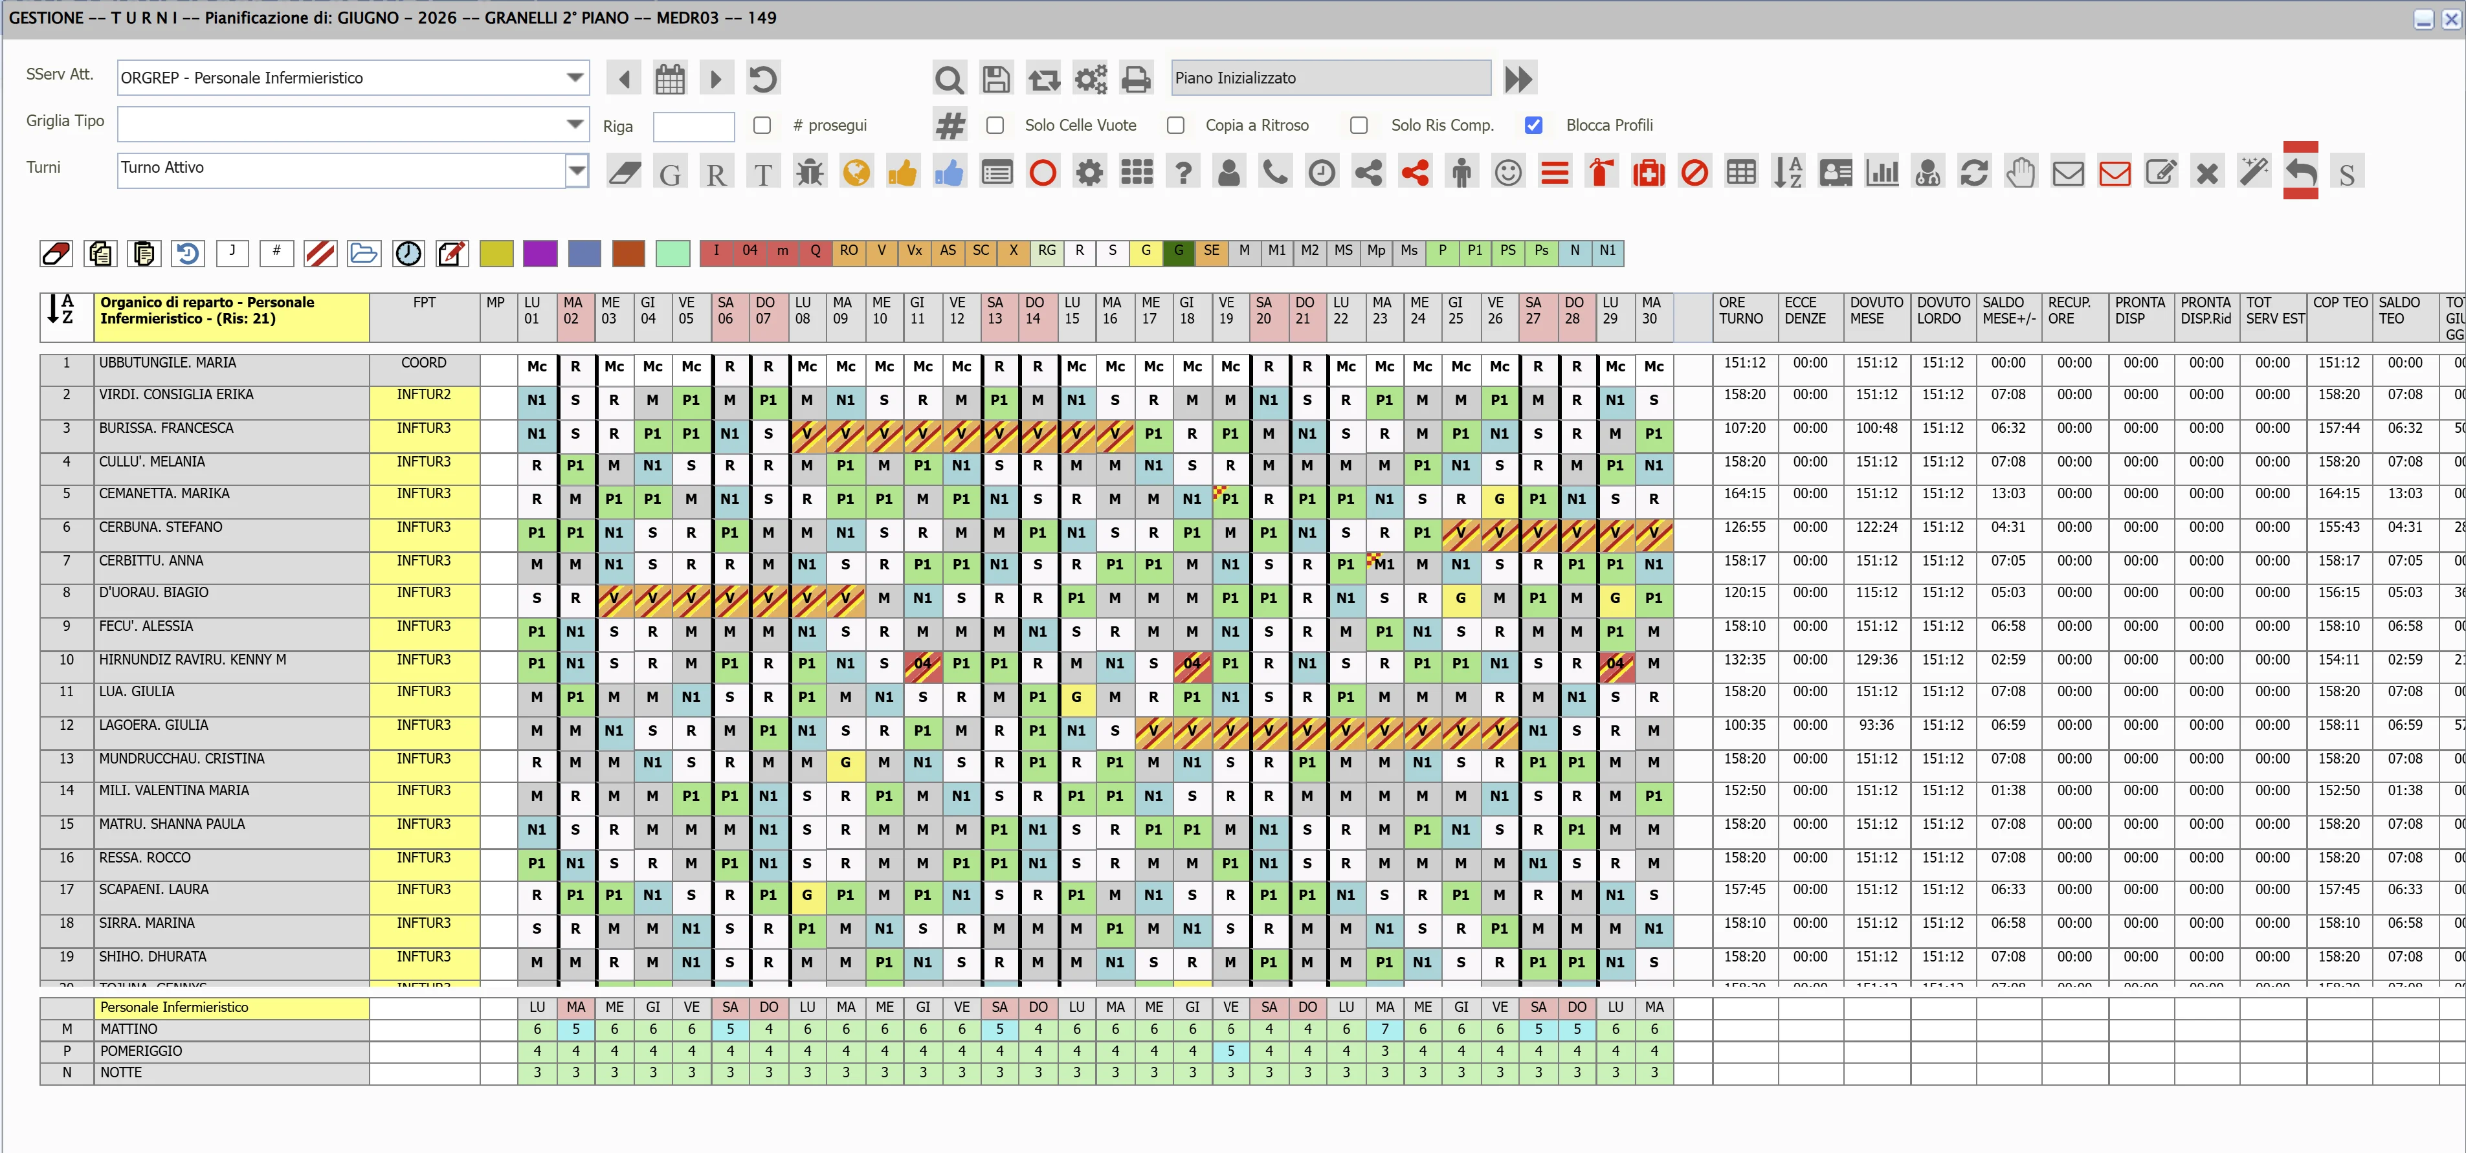Image resolution: width=2466 pixels, height=1153 pixels.
Task: Choose the olive-yellow color swatch
Action: 496,254
